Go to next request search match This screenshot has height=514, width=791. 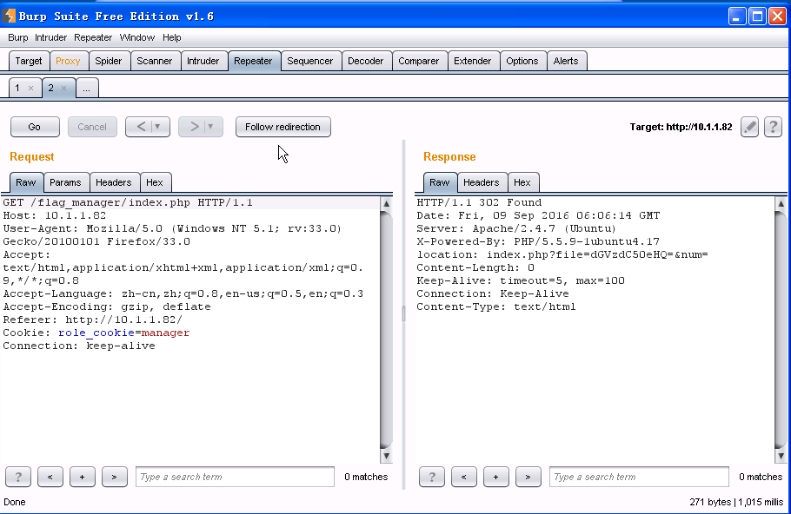point(115,477)
